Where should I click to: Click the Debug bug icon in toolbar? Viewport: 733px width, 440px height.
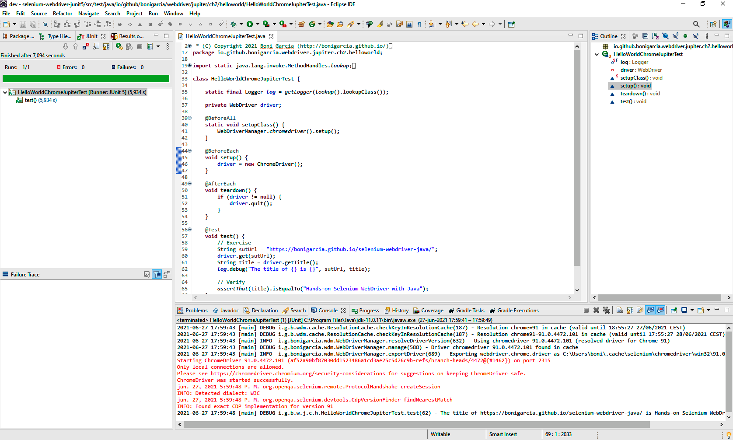point(234,24)
